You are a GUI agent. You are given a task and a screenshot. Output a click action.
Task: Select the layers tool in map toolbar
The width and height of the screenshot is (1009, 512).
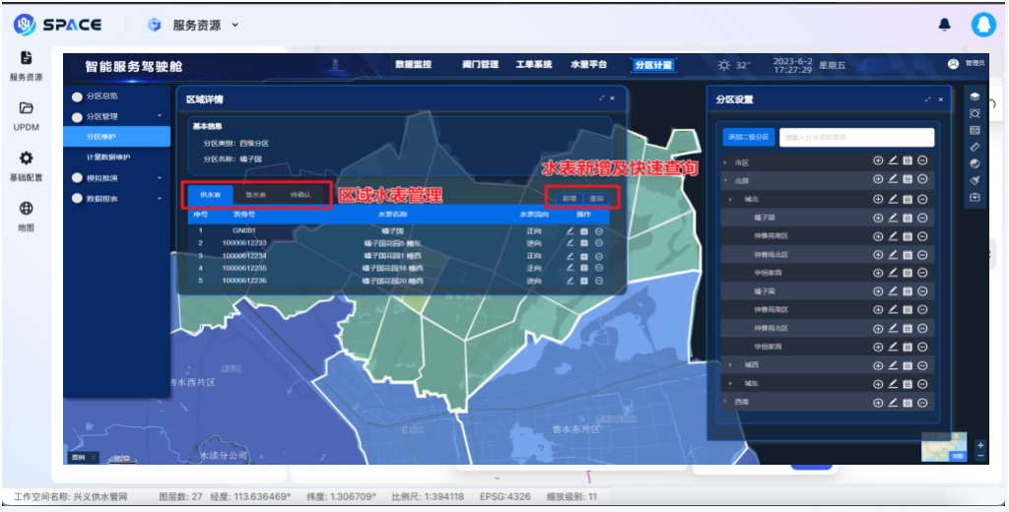(975, 96)
